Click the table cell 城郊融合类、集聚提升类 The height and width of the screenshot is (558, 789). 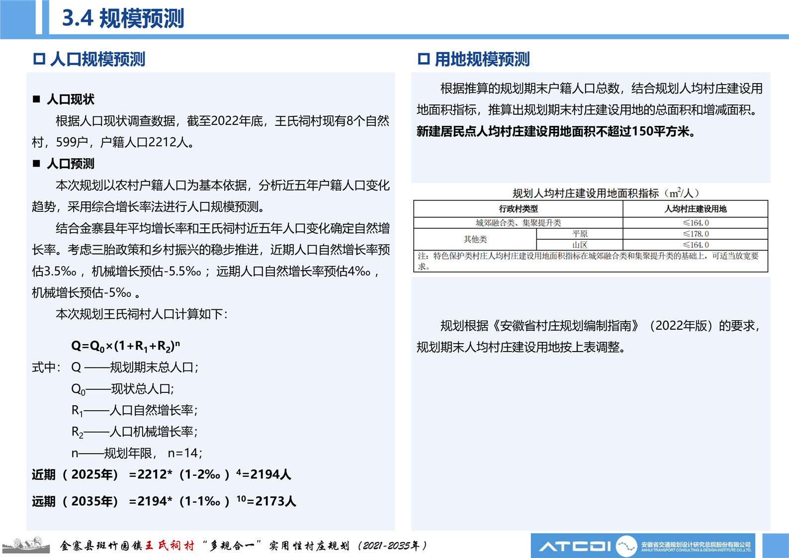518,223
